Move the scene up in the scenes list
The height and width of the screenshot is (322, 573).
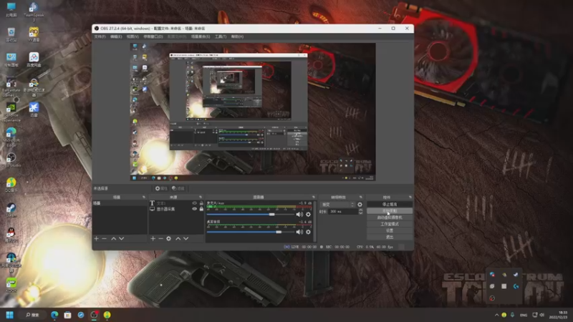[114, 238]
